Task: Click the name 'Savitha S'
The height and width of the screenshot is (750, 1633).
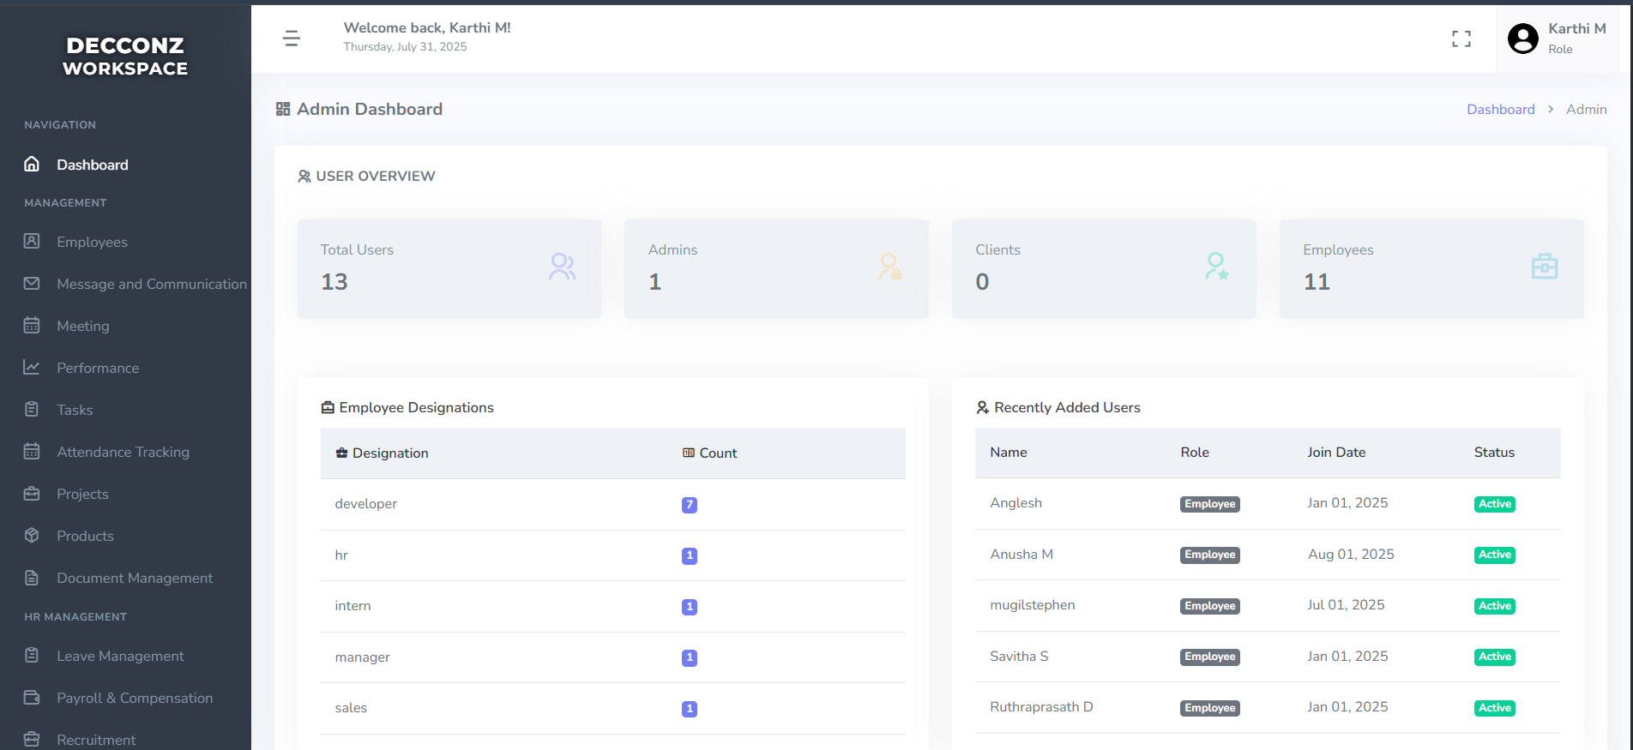Action: [x=1019, y=656]
